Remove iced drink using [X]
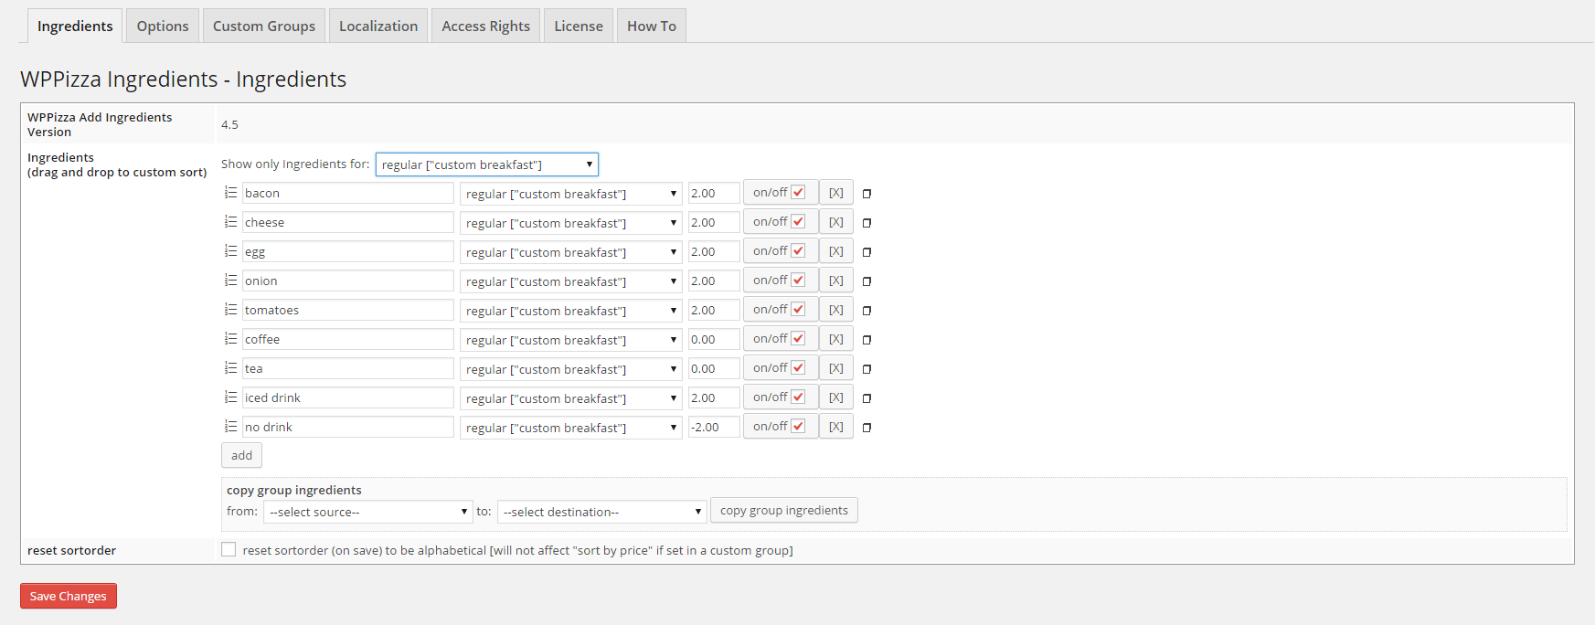 point(836,397)
